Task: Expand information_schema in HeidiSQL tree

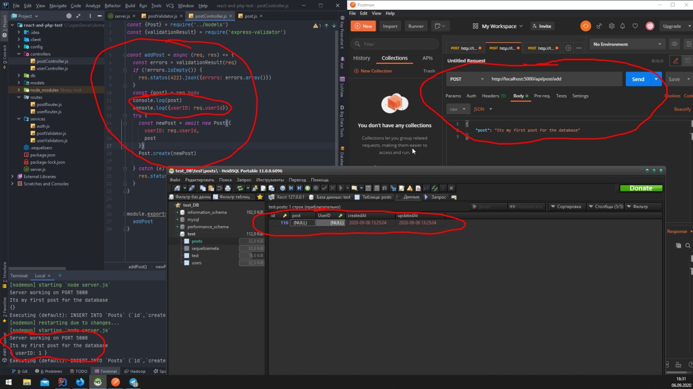Action: (176, 212)
